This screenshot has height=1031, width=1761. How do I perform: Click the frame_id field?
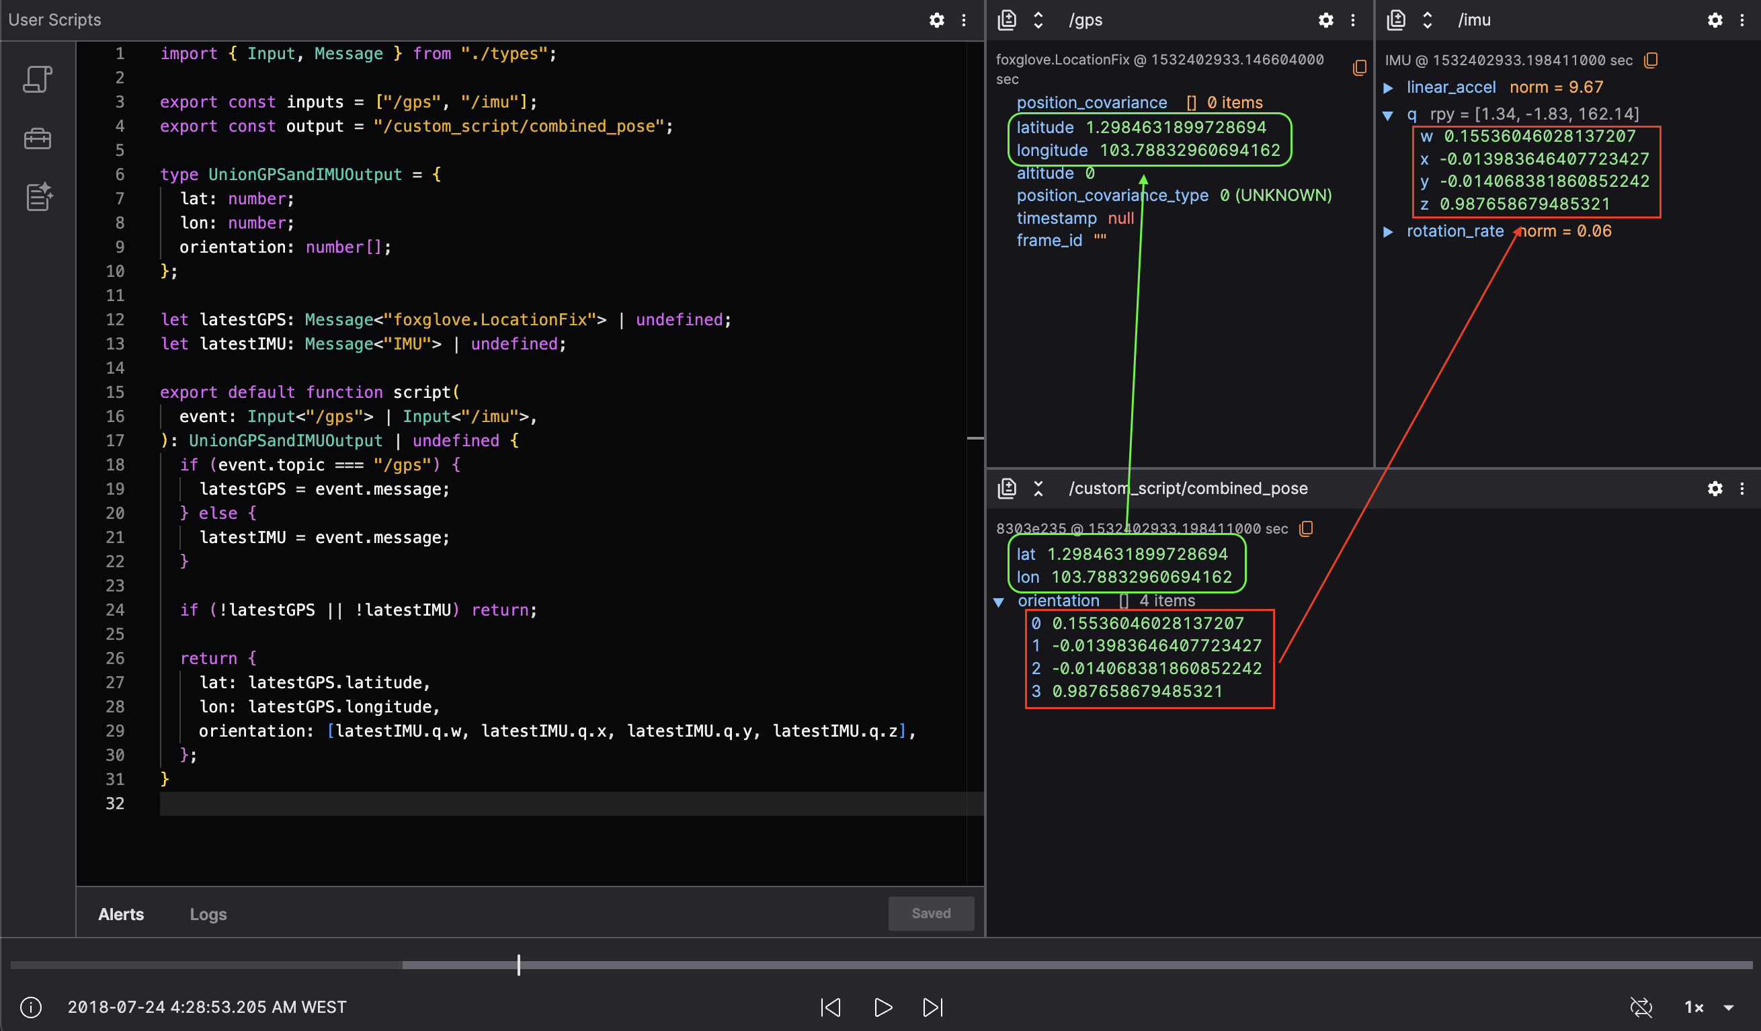point(1061,241)
